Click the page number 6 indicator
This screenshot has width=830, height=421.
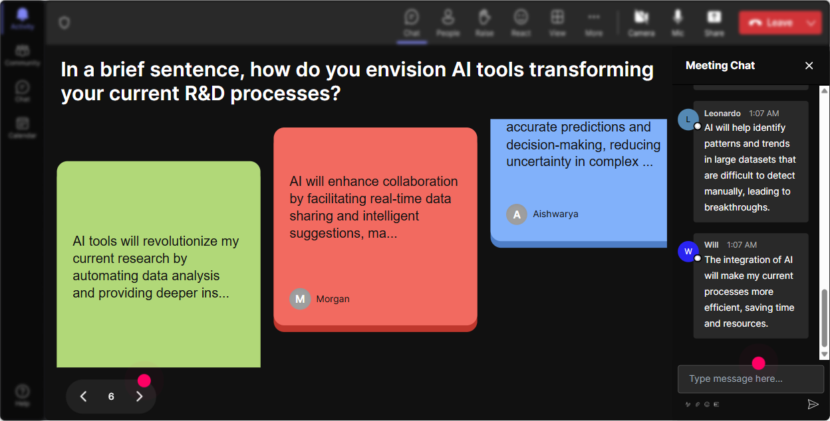point(111,396)
